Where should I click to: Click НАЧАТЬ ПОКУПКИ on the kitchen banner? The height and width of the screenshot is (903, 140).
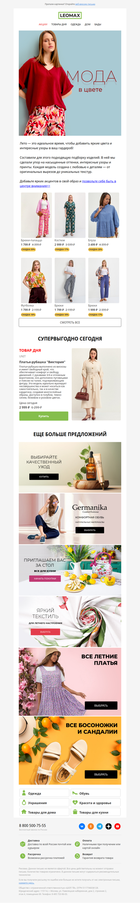click(x=45, y=579)
